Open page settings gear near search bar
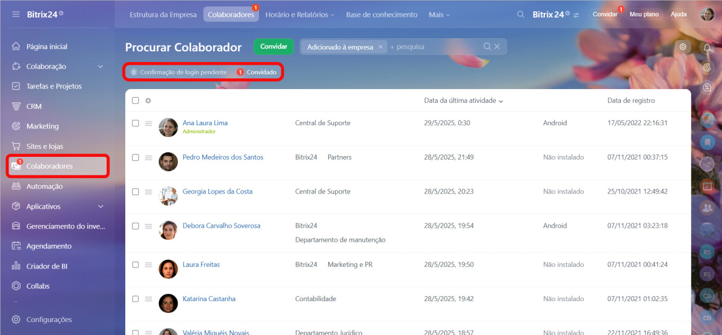Screen dimensions: 722x335 [x=683, y=47]
